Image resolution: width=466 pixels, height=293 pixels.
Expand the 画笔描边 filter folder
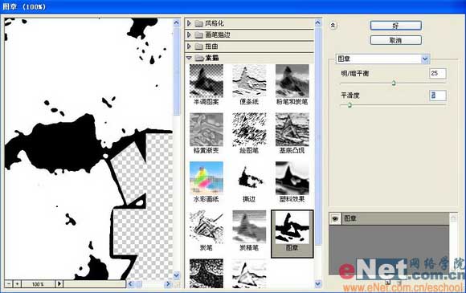189,35
